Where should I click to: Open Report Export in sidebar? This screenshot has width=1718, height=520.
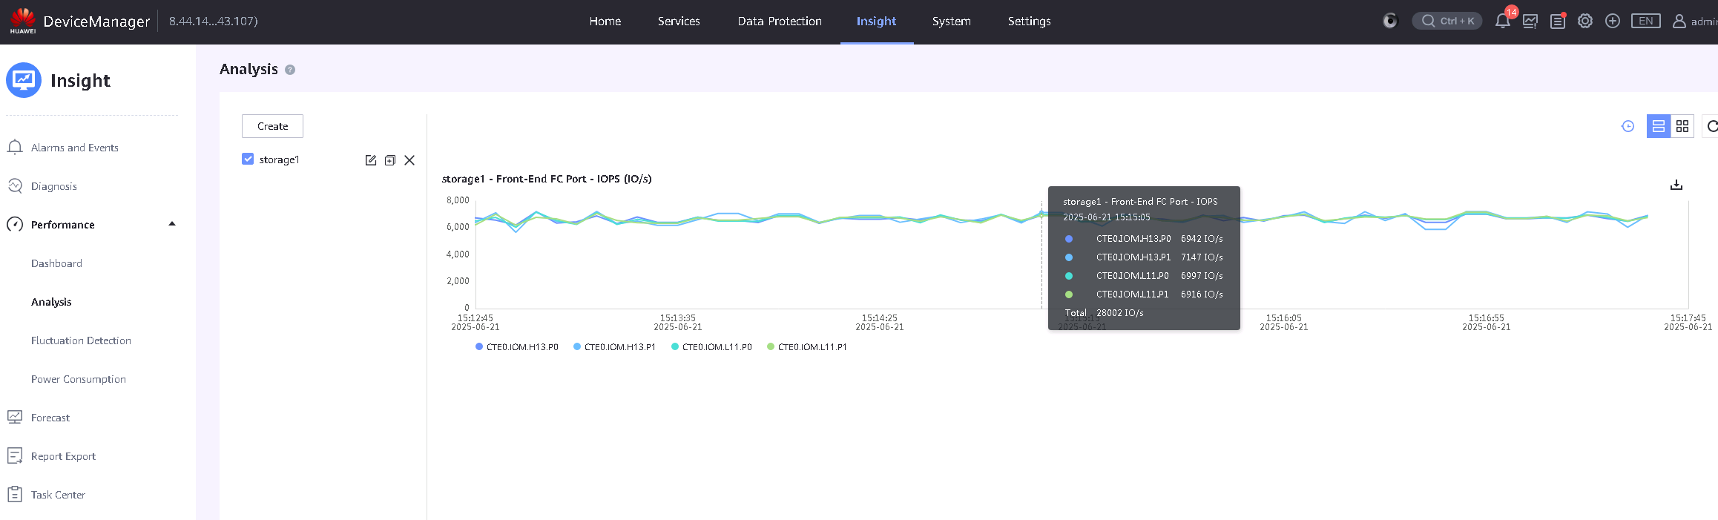click(63, 456)
